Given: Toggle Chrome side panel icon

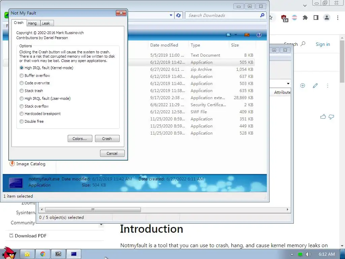Looking at the screenshot, I should tap(316, 18).
